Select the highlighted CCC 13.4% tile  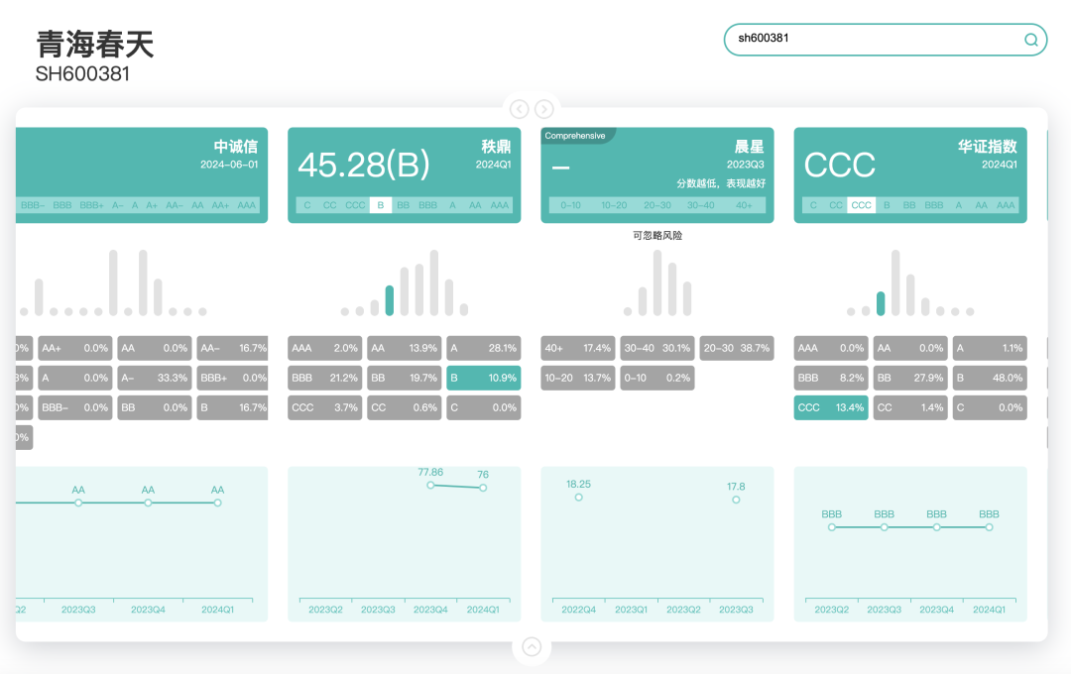(x=831, y=407)
